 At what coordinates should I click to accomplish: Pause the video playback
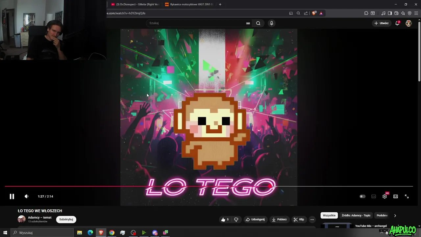tap(12, 197)
